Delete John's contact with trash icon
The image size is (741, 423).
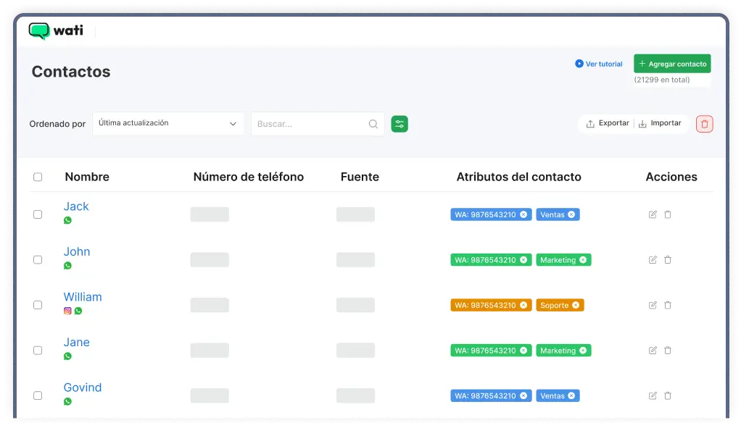(668, 259)
